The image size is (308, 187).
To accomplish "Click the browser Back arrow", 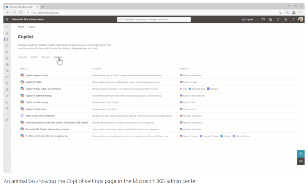I will click(8, 13).
